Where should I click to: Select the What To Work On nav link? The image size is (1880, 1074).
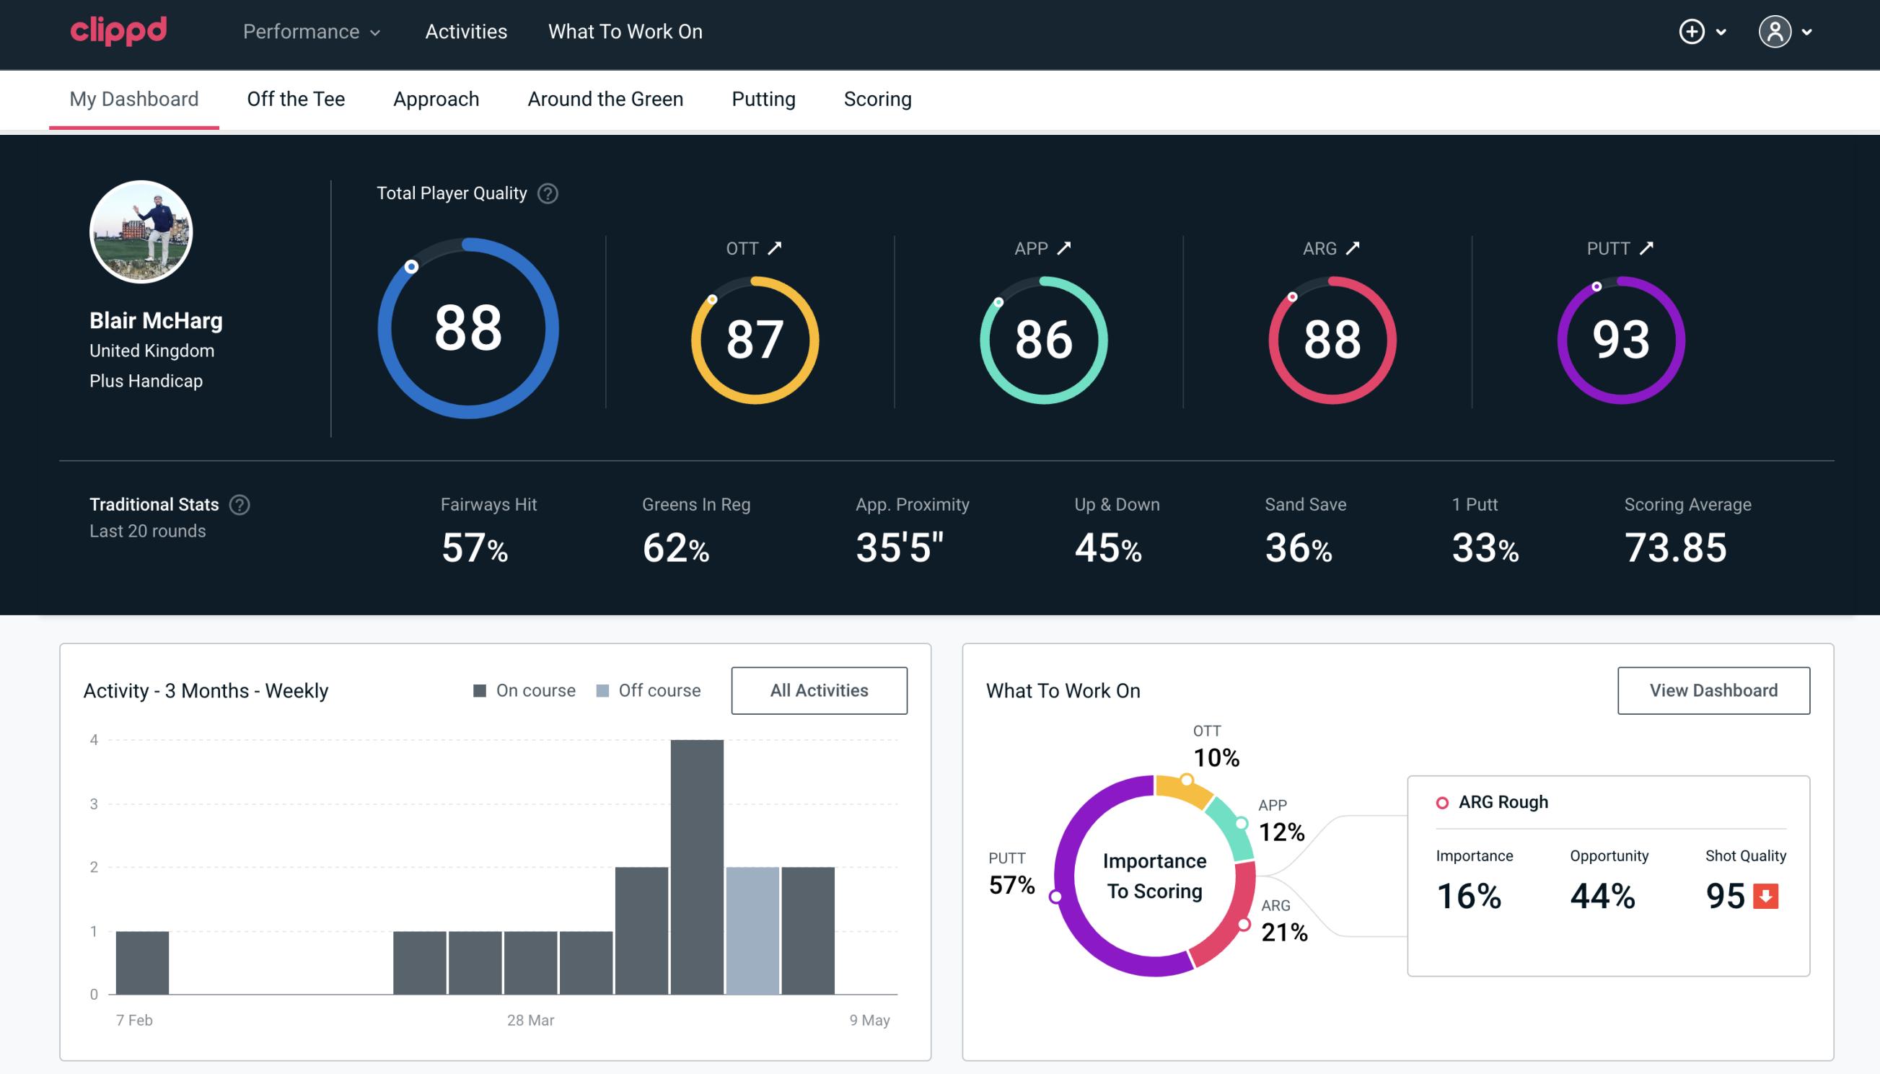(625, 32)
